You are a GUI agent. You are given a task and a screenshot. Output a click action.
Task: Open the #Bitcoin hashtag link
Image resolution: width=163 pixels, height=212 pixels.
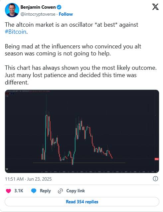click(x=16, y=32)
